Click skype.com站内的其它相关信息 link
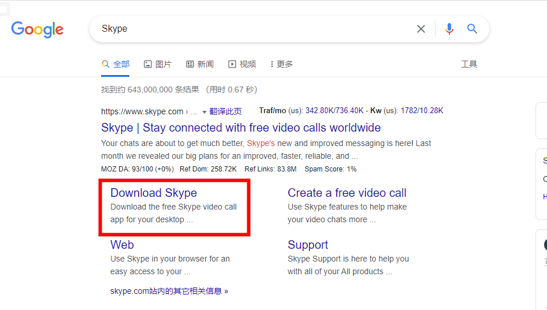The image size is (547, 310). [169, 291]
